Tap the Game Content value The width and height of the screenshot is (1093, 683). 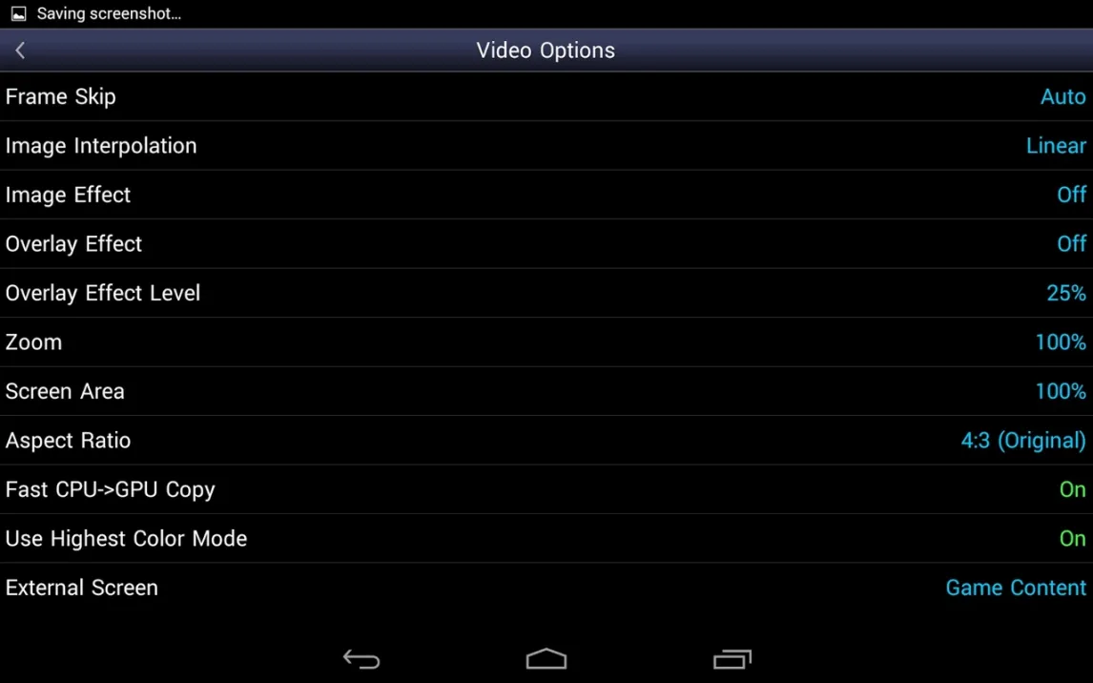click(1016, 588)
